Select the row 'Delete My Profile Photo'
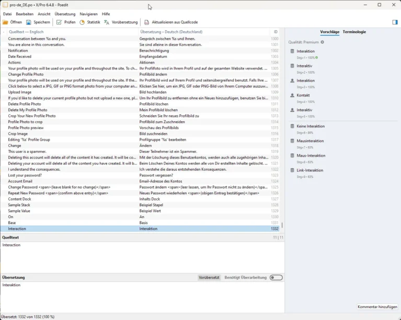 (140, 110)
